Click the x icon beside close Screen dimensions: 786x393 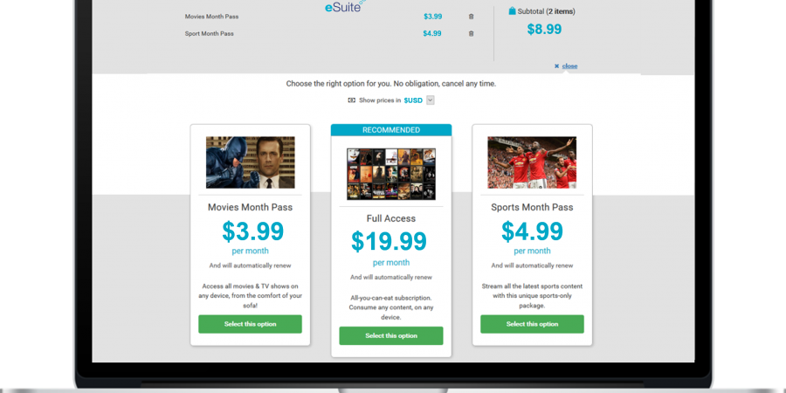pos(556,66)
